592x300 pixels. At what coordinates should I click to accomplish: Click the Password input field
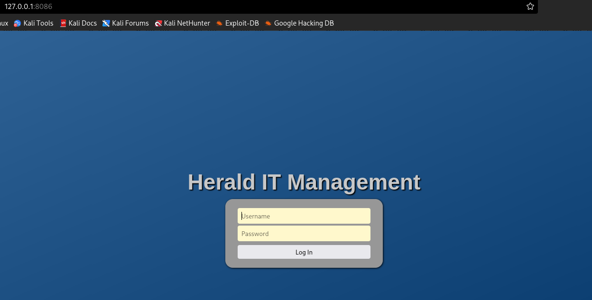click(x=304, y=234)
